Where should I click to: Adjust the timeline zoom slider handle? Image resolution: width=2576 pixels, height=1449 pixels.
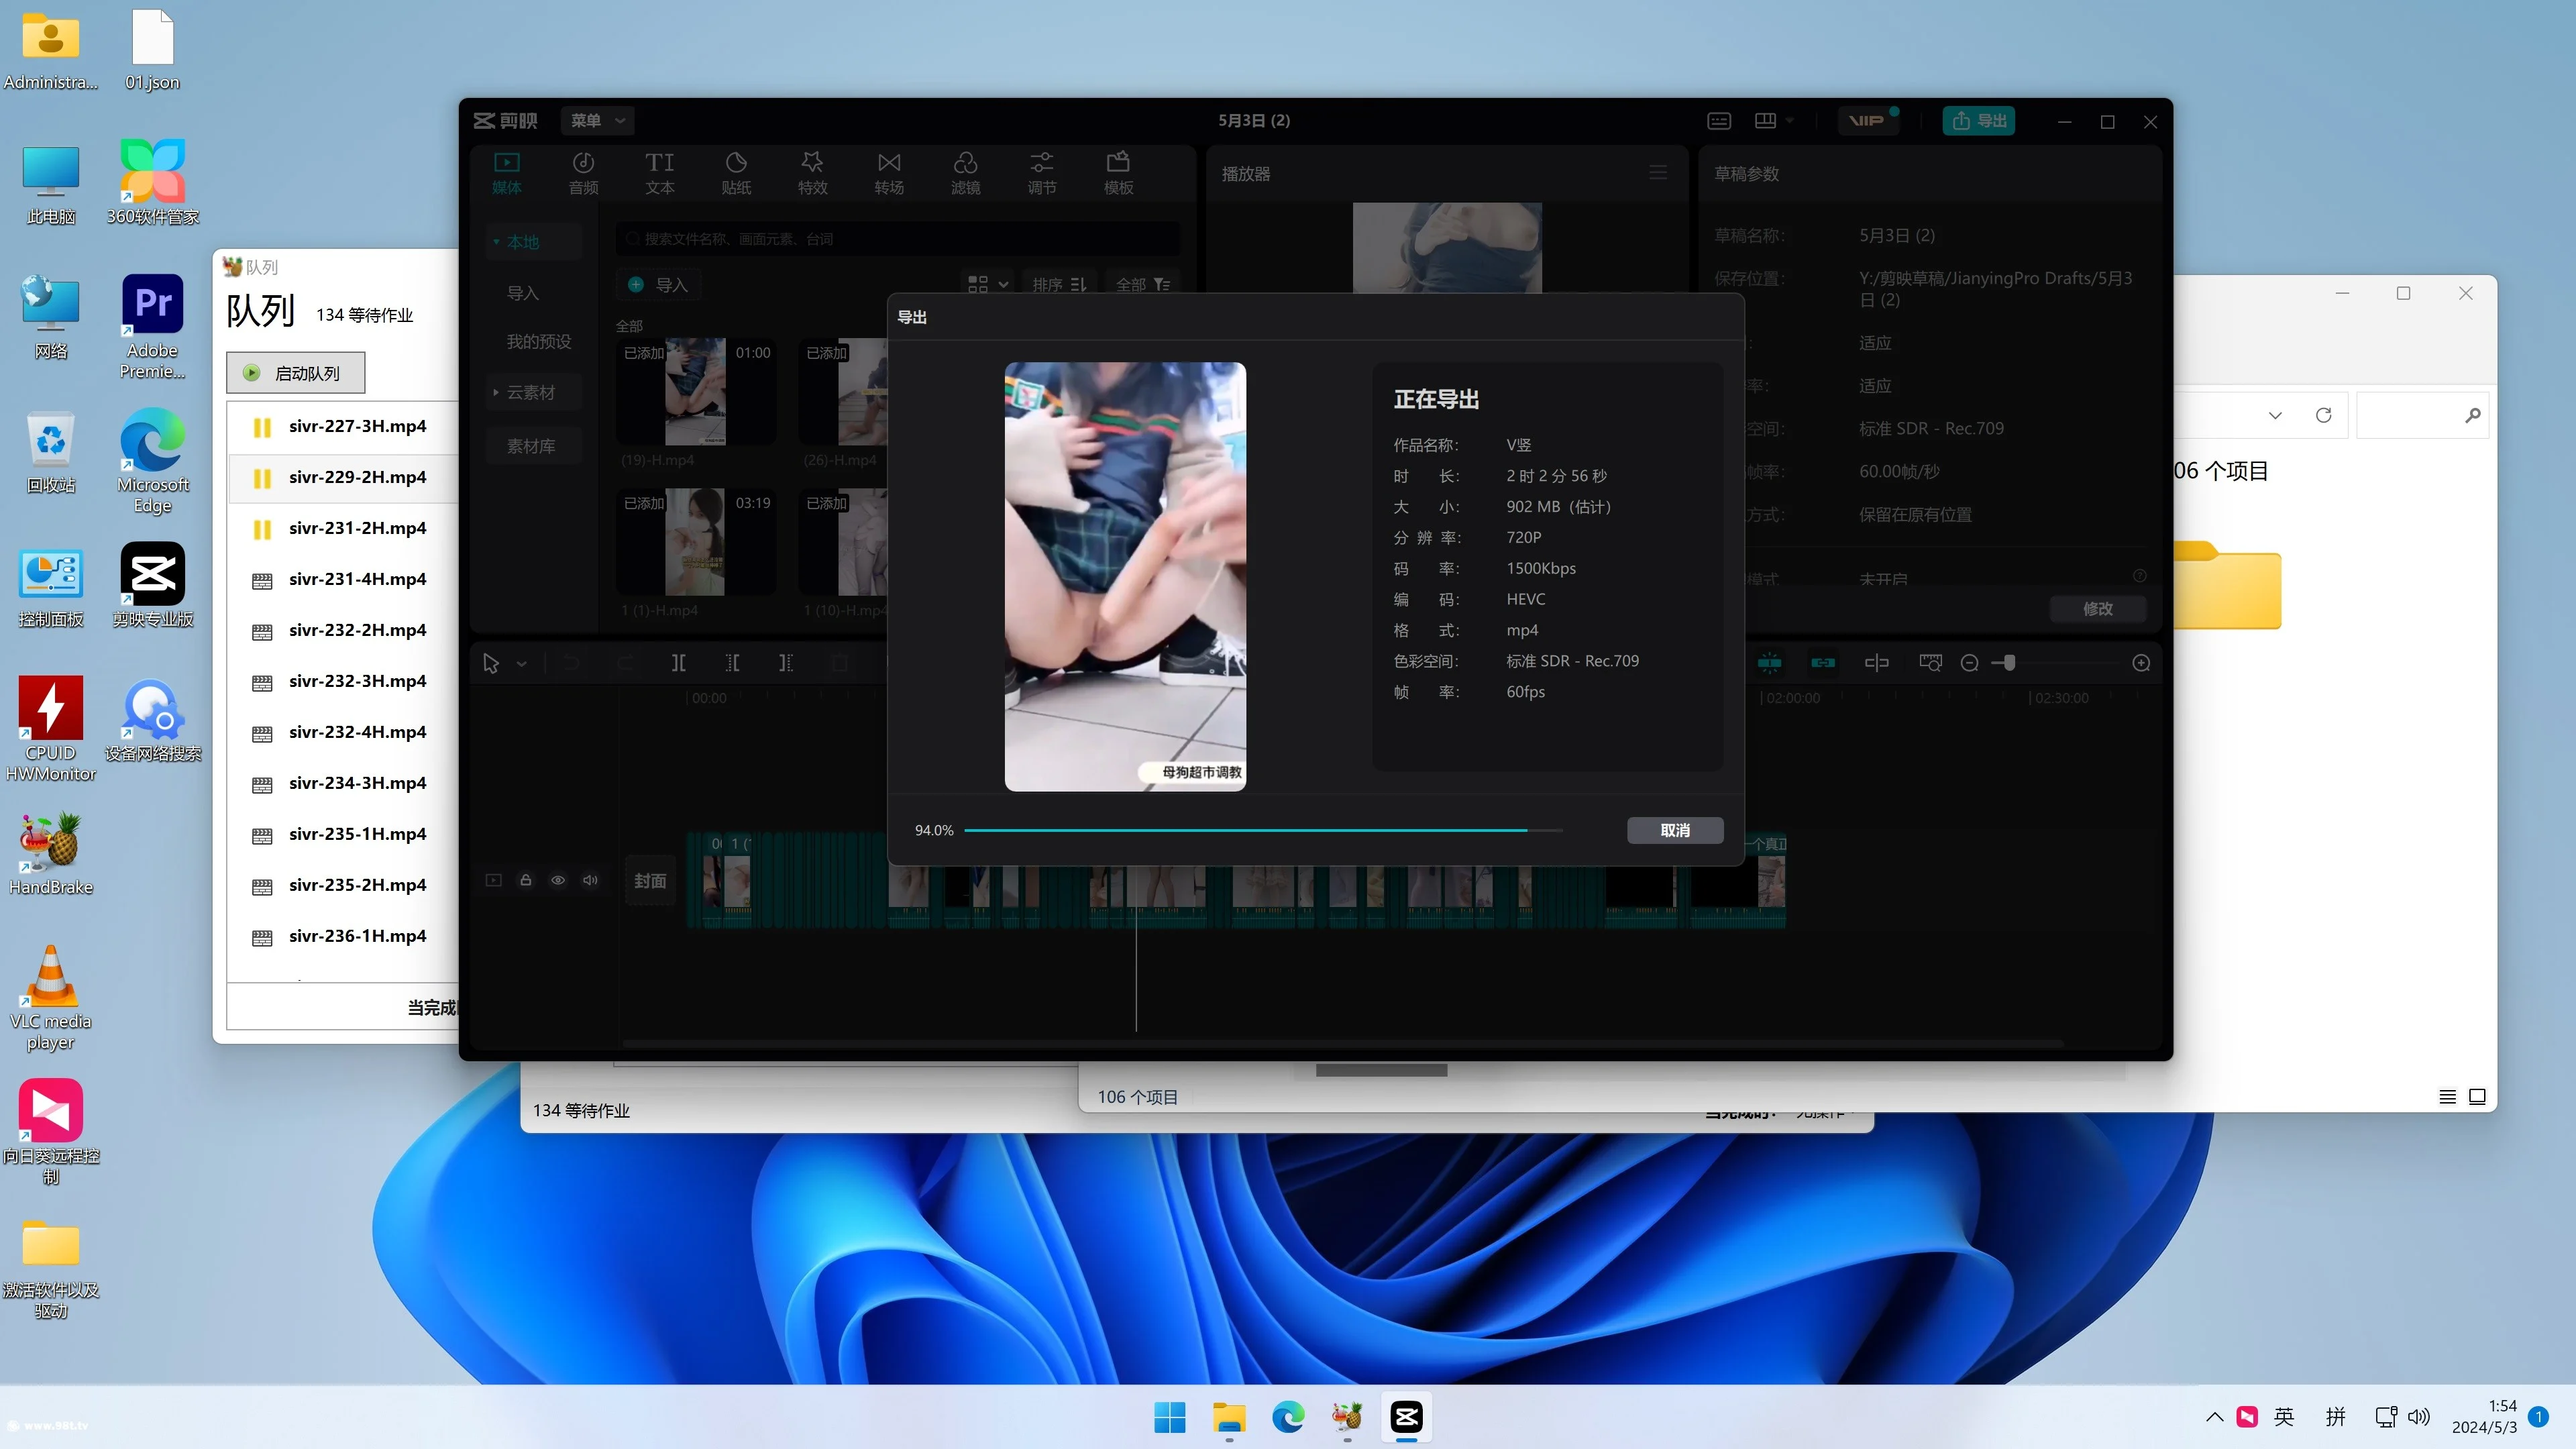[x=2009, y=663]
